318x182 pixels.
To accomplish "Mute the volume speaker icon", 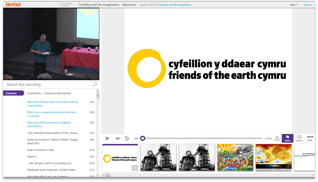I will [x=118, y=139].
